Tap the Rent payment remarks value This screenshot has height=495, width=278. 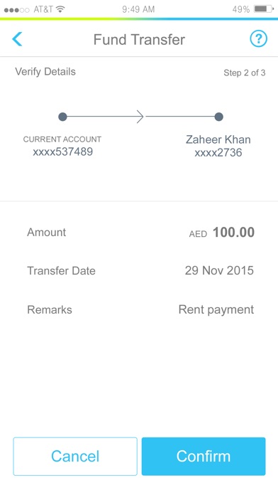click(216, 309)
